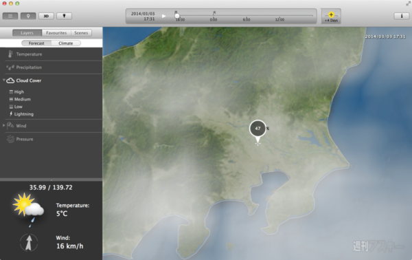The width and height of the screenshot is (412, 260).
Task: Adjust the forecast timeline slider handle
Action: pos(177,16)
